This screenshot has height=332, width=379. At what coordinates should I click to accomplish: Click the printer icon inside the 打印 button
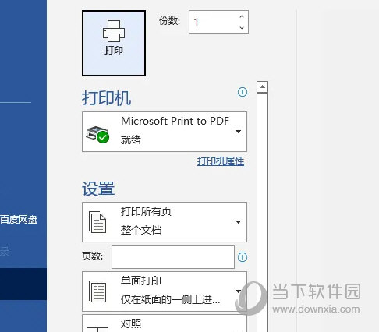pyautogui.click(x=114, y=31)
